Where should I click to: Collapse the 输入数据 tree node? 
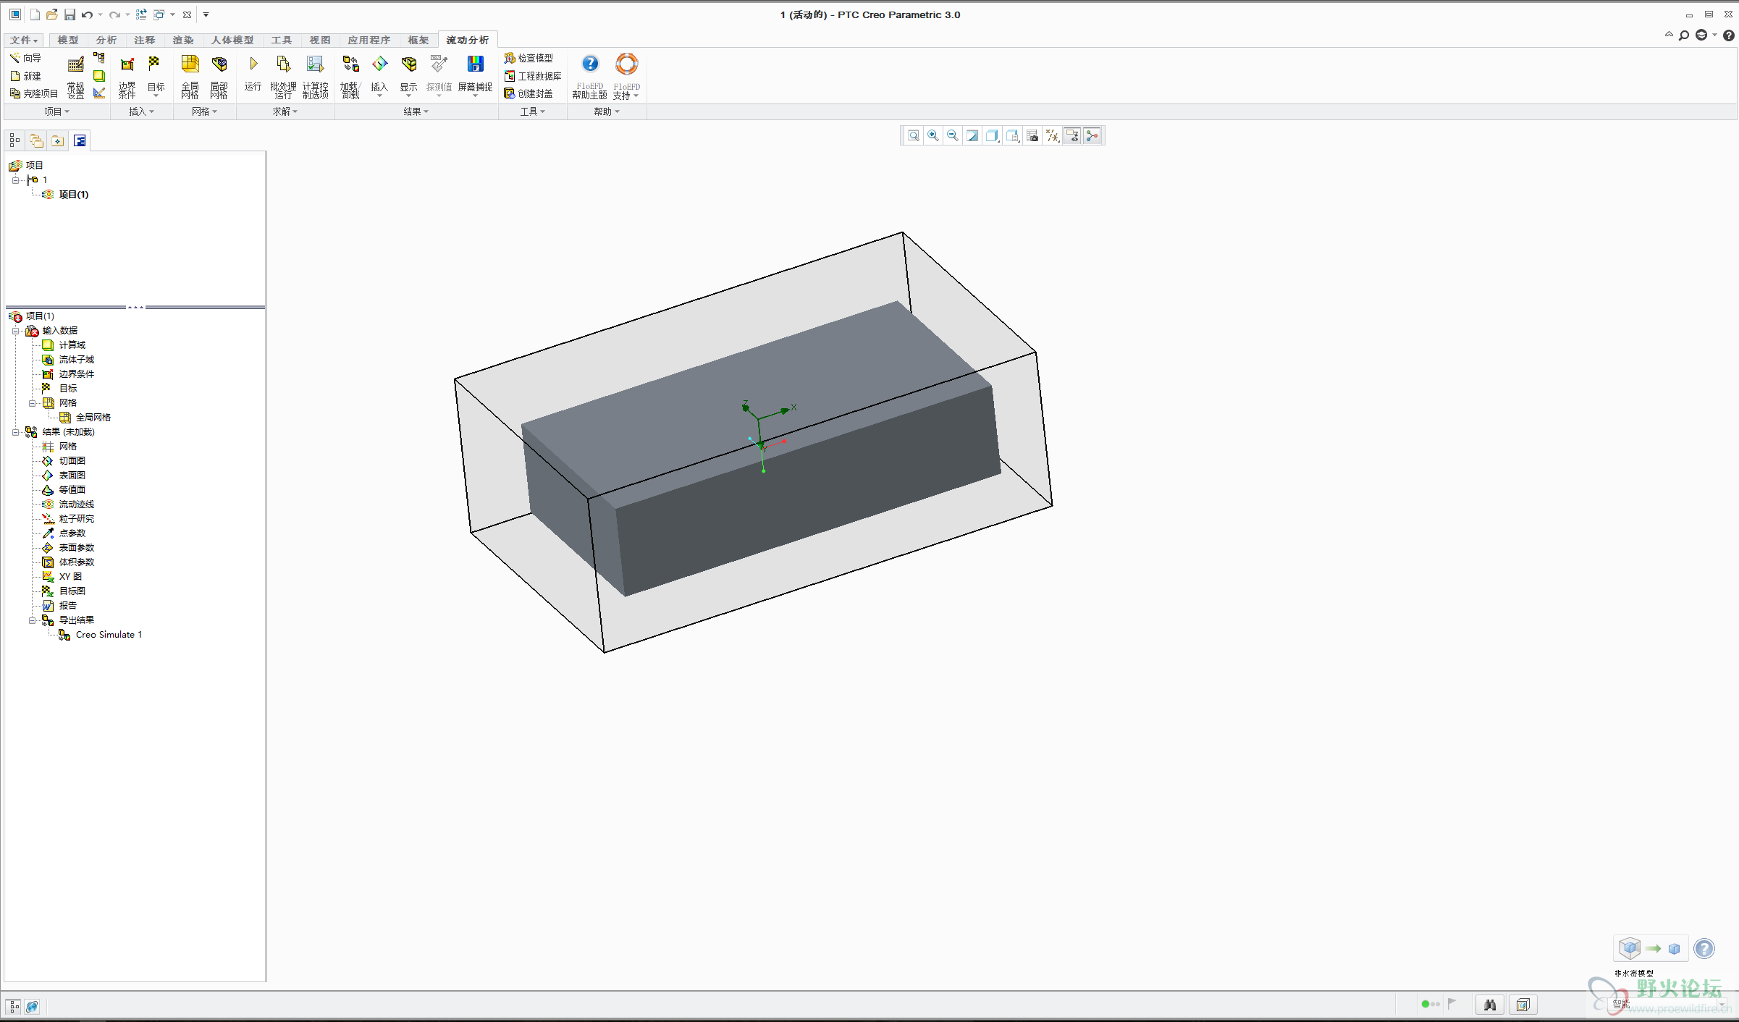(15, 331)
